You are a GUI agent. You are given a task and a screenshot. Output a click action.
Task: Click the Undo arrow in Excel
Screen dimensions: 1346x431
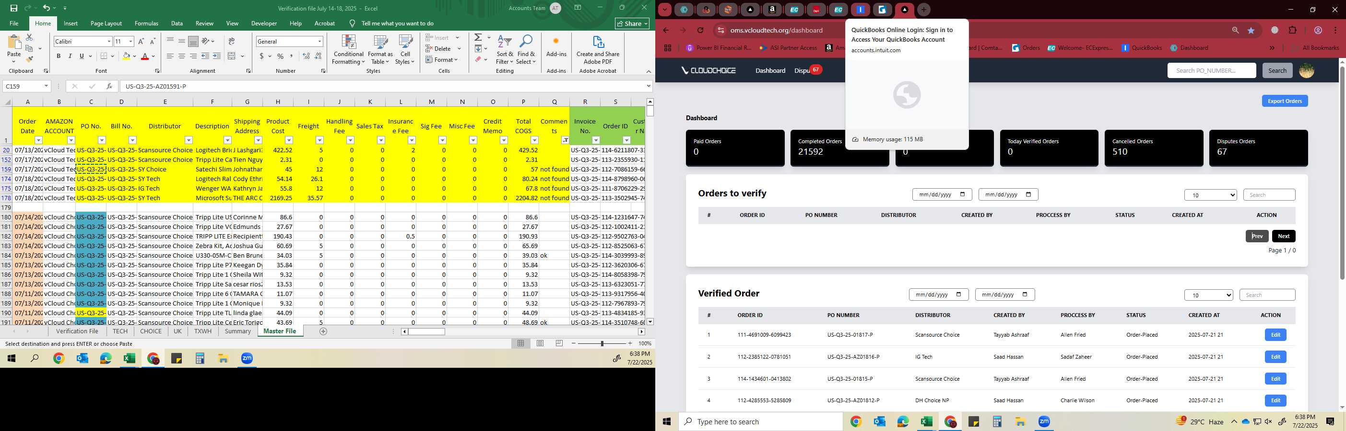46,8
